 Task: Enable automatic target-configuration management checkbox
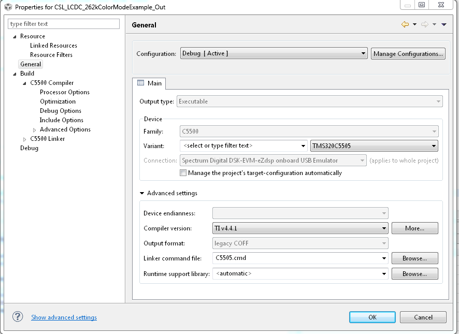coord(183,173)
